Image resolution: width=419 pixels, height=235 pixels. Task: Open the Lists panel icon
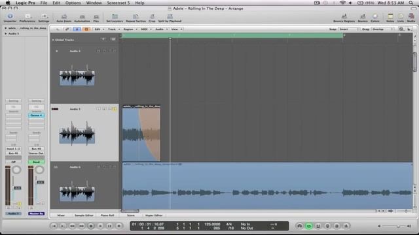coord(401,16)
